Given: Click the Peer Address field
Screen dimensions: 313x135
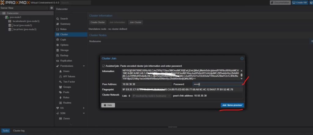Looking at the screenshot, I should point(147,84).
